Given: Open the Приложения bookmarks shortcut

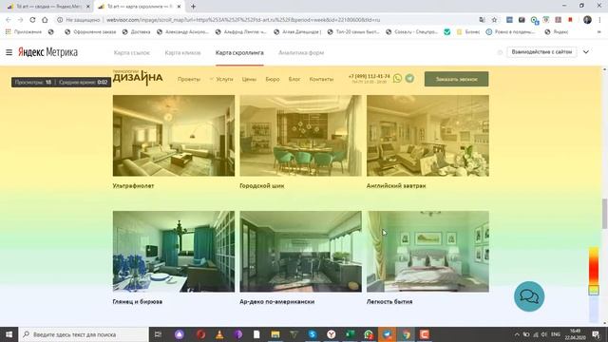Looking at the screenshot, I should coord(23,31).
